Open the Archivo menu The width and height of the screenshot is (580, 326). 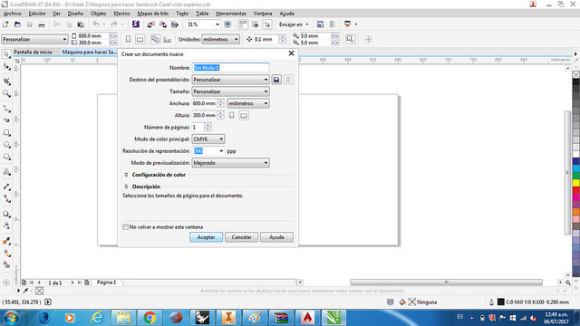pos(12,14)
